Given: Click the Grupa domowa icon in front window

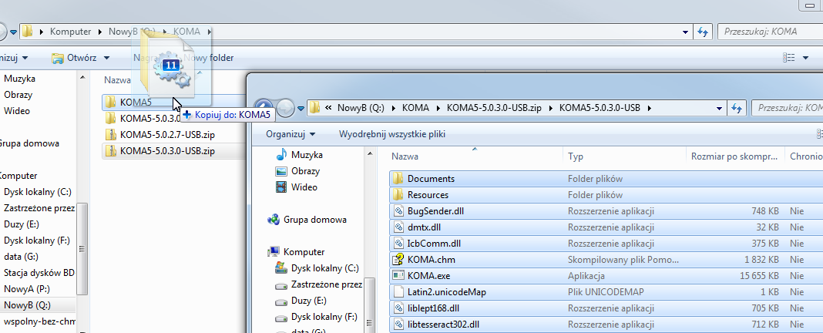Looking at the screenshot, I should tap(274, 220).
